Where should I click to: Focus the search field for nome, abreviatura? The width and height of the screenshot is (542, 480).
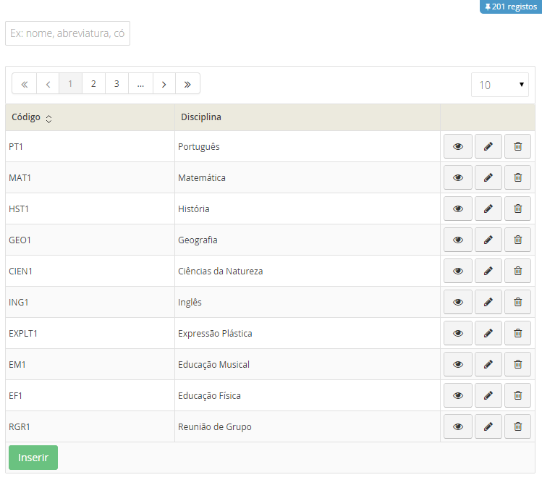[67, 33]
